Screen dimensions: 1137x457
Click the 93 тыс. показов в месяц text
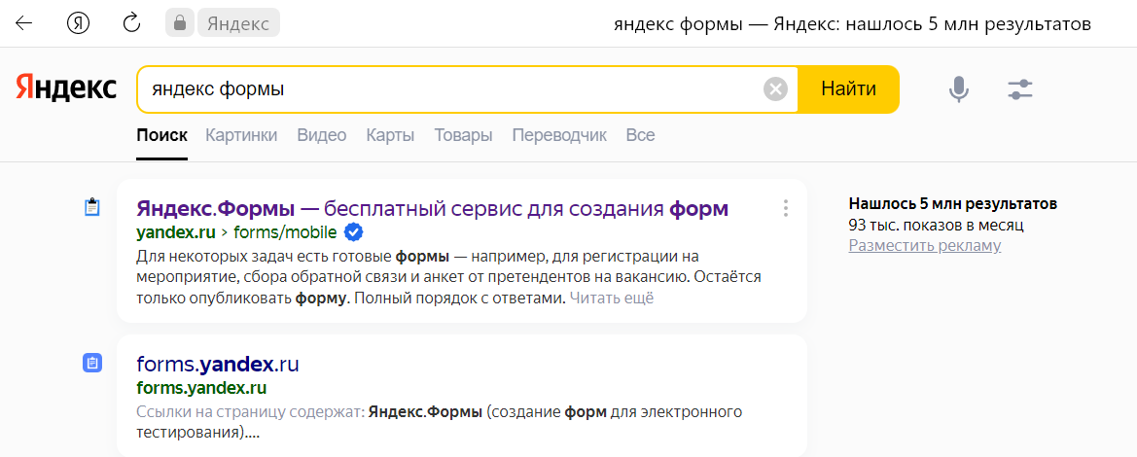pyautogui.click(x=936, y=226)
